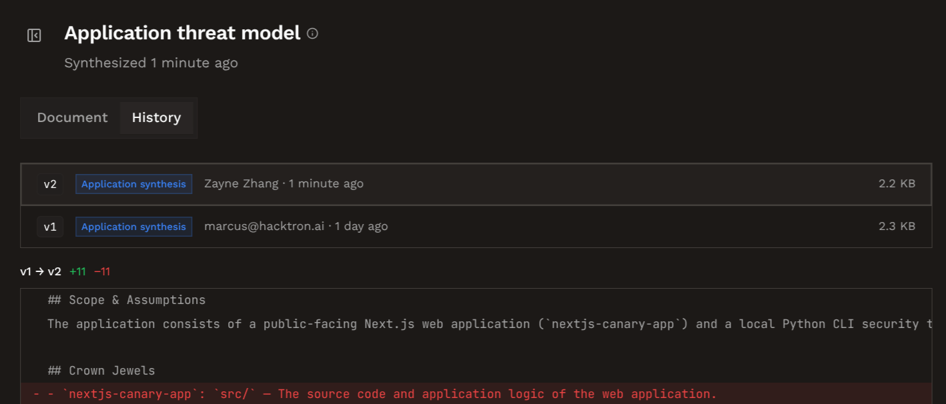Click the Synthesized 1 minute ago text

pos(151,63)
